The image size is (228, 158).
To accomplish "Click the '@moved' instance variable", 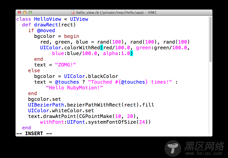I will pyautogui.click(x=46, y=31).
